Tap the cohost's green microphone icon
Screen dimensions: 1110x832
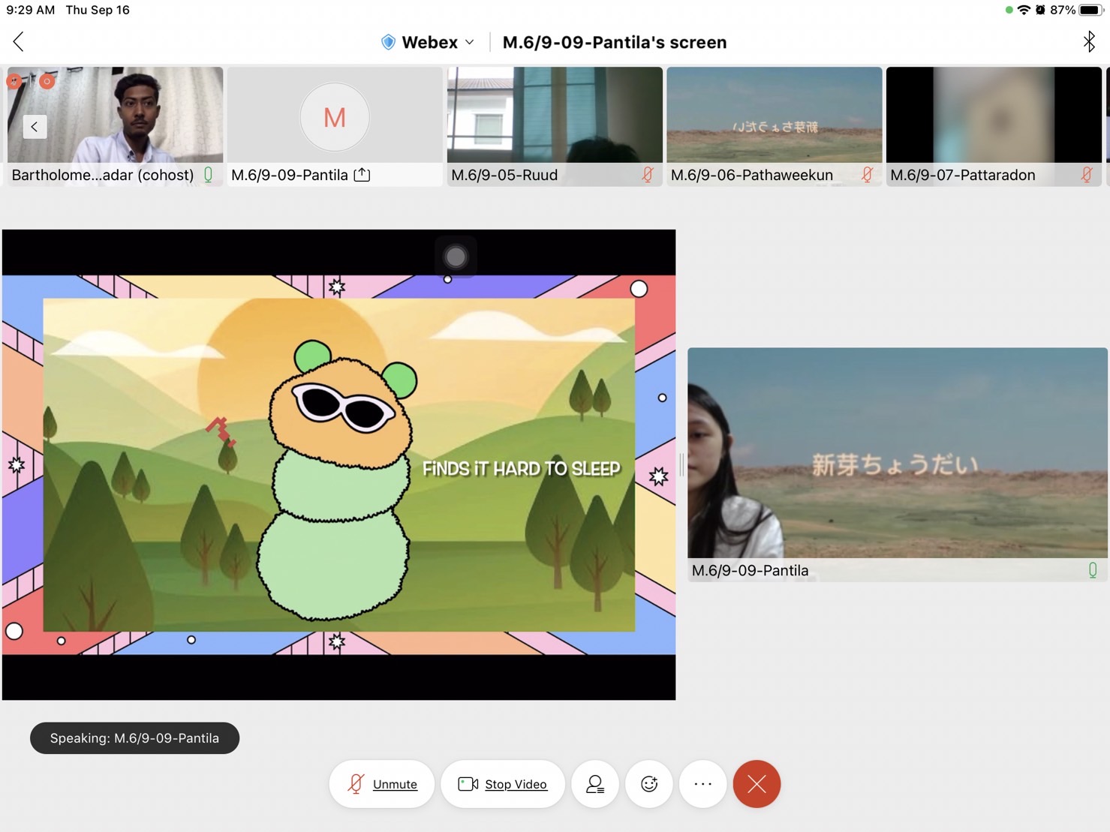[x=209, y=175]
